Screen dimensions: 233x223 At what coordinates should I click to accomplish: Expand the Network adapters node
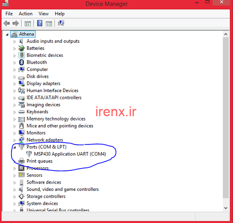[14, 140]
